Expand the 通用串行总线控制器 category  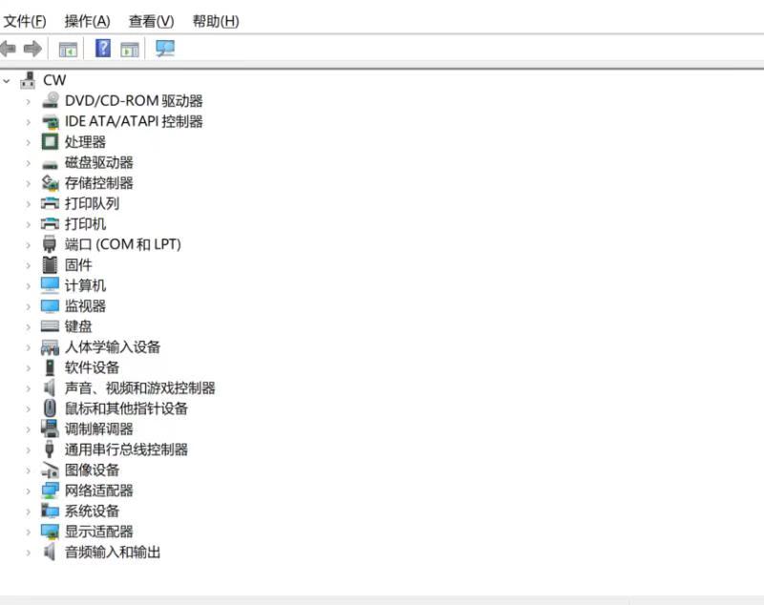pyautogui.click(x=29, y=449)
